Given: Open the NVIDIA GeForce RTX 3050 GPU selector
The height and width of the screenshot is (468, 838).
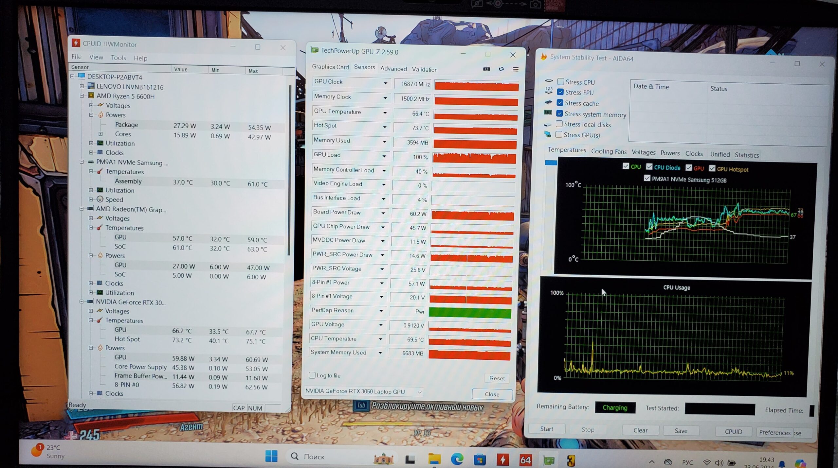Looking at the screenshot, I should coord(363,391).
